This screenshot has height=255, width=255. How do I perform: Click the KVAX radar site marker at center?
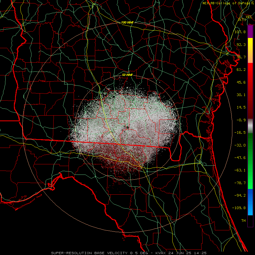click(x=127, y=128)
